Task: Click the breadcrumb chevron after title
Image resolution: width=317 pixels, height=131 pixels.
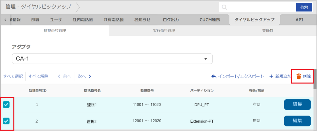Action: tap(78, 7)
